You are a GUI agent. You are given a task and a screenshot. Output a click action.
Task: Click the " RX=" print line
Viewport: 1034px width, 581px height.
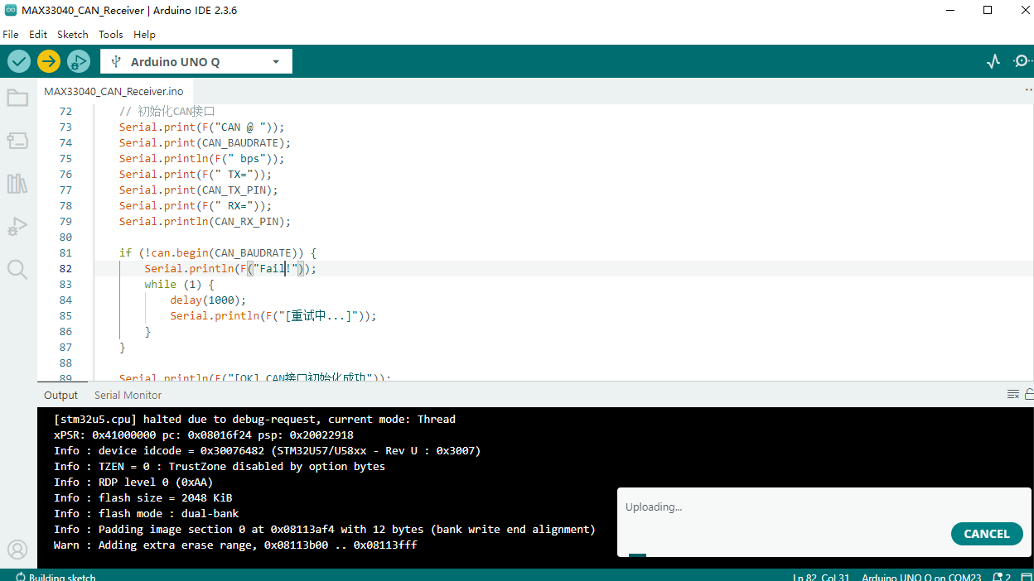coord(195,206)
